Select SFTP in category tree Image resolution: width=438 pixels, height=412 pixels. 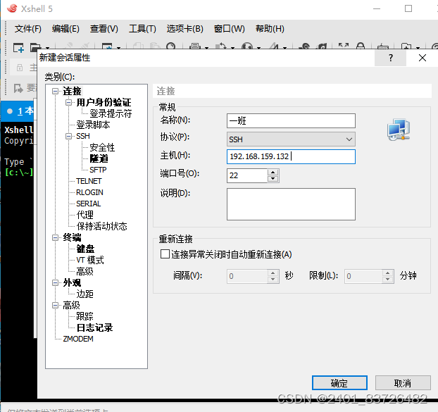pos(98,170)
